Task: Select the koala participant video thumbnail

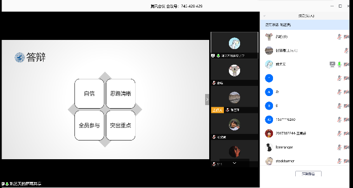Action: 234,72
